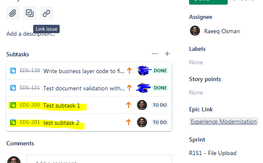Edit Labels value None
The height and width of the screenshot is (163, 263).
(196, 62)
